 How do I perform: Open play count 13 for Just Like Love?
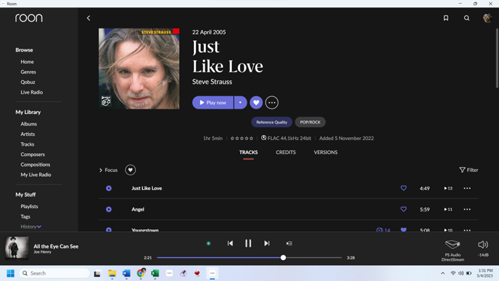pyautogui.click(x=448, y=188)
